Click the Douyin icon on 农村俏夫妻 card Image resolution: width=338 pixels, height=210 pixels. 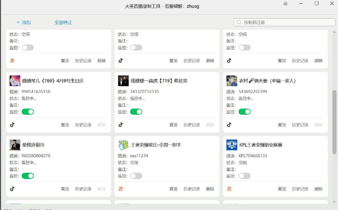(x=229, y=124)
